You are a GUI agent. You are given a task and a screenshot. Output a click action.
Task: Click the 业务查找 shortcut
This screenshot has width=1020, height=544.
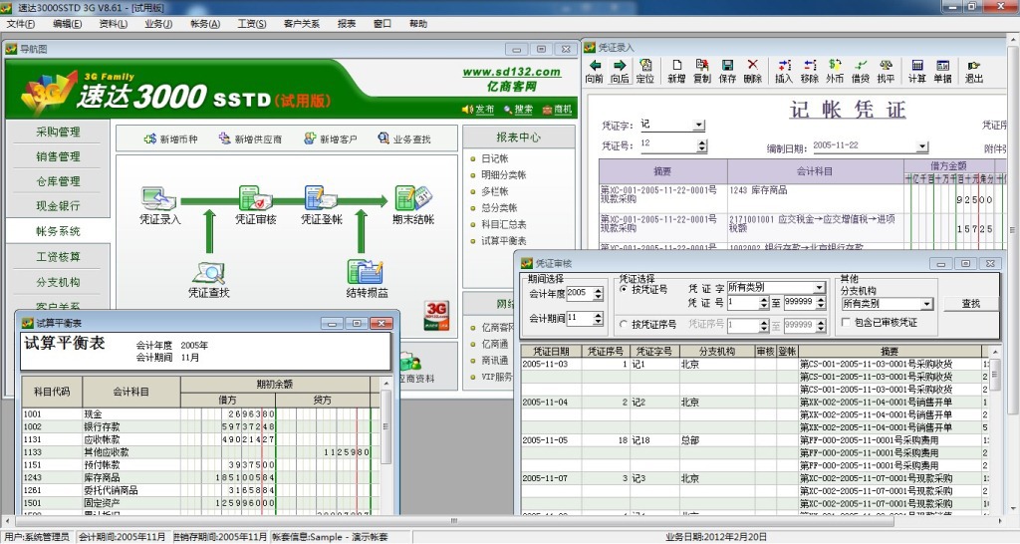click(x=404, y=138)
